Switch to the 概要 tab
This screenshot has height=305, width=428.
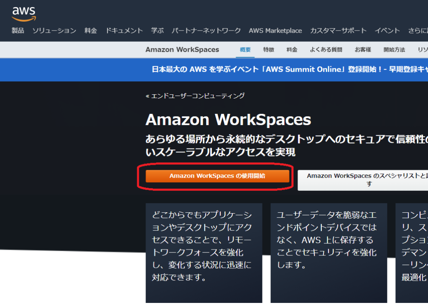pyautogui.click(x=245, y=50)
